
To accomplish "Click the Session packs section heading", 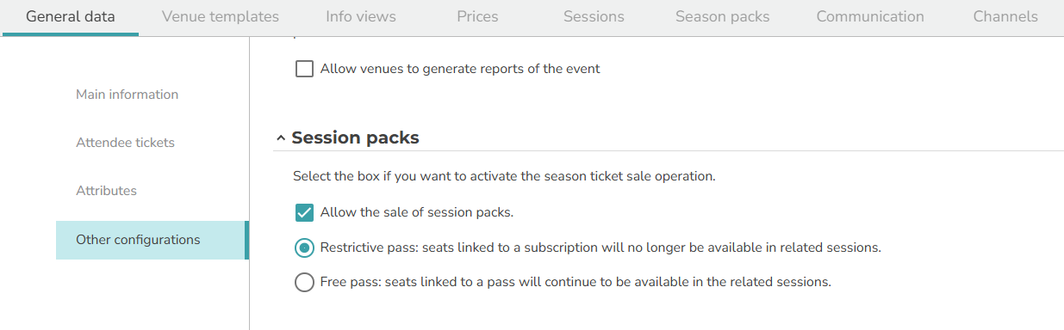I will coord(355,137).
